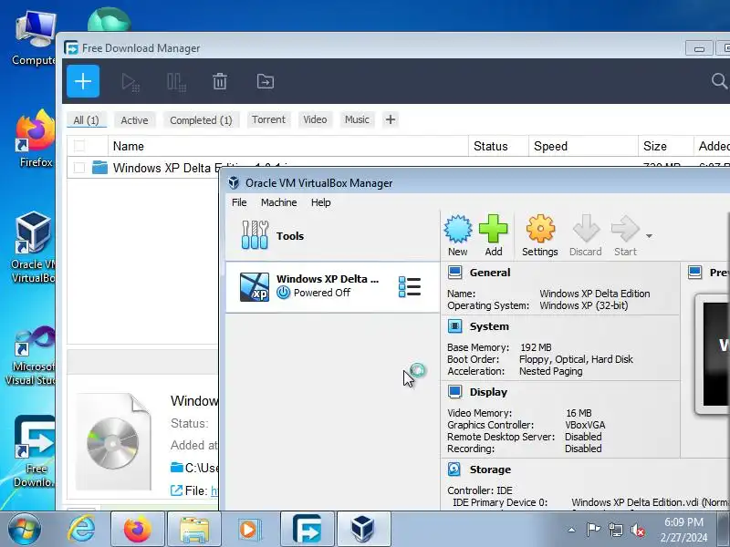The width and height of the screenshot is (730, 547).
Task: Click the move-to-folder icon in Free Download Manager
Action: point(266,81)
